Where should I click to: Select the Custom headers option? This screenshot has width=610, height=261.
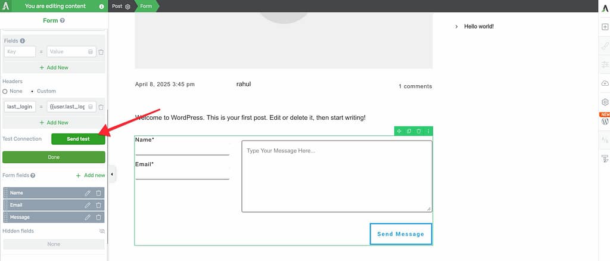coord(32,91)
